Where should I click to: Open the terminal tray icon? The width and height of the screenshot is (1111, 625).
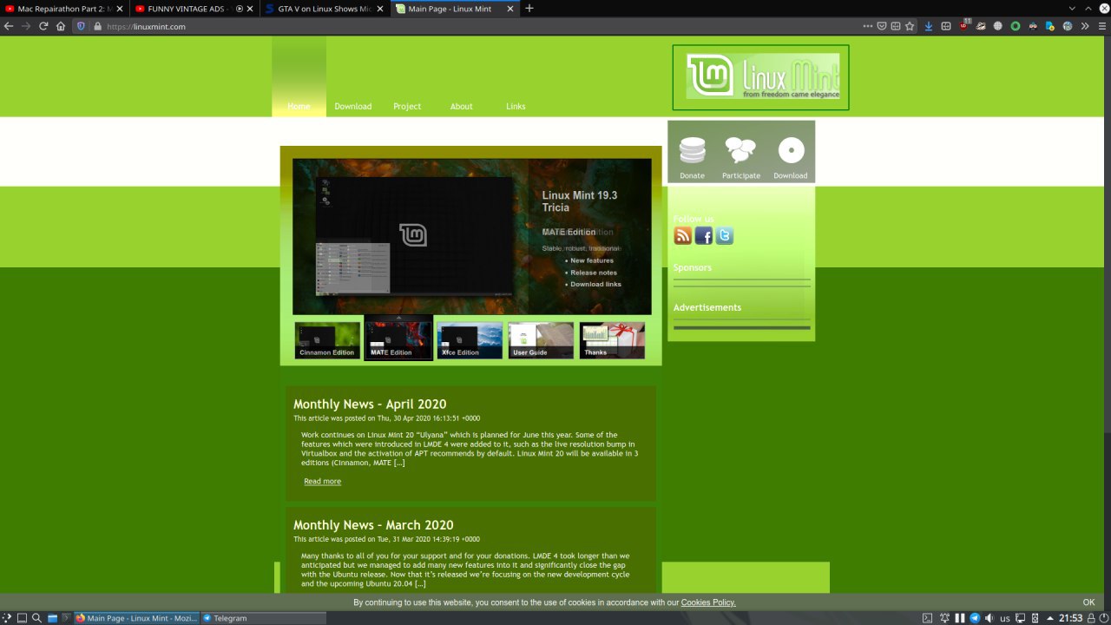(927, 618)
